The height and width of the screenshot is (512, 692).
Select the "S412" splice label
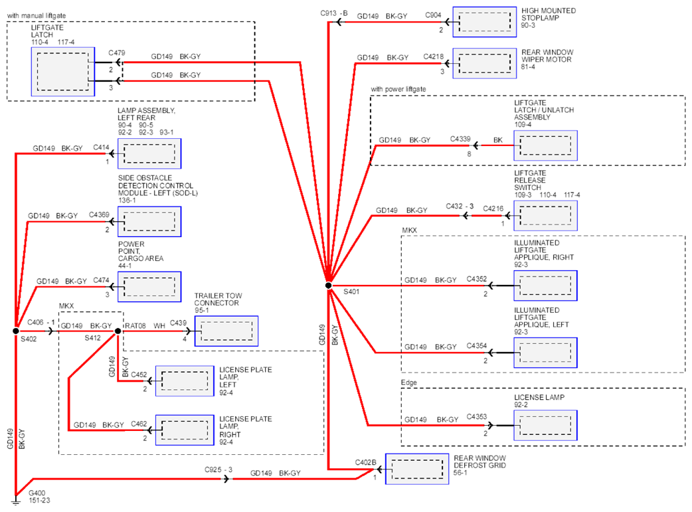click(93, 338)
